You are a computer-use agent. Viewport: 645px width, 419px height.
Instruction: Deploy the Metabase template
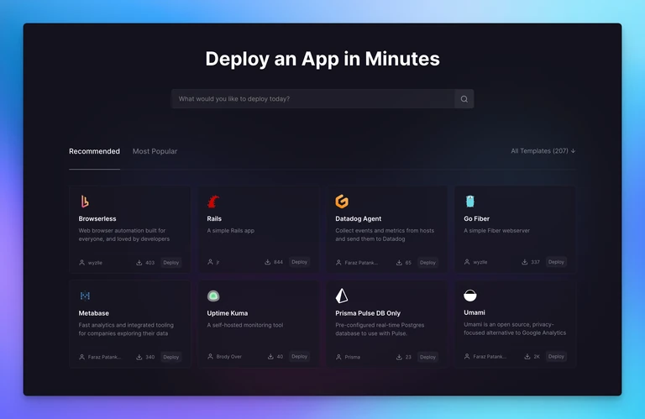(x=171, y=357)
